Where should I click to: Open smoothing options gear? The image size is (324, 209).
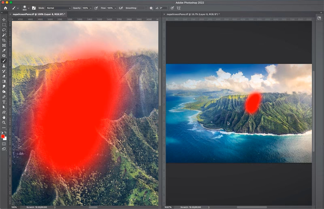tap(151, 8)
